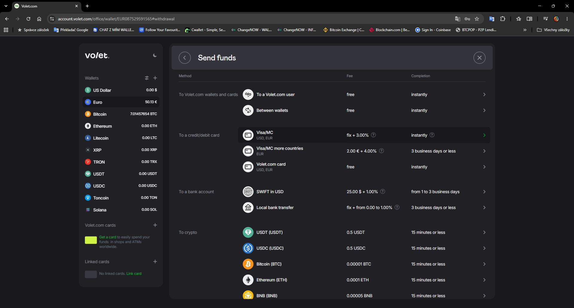Click the volet. logo
574x308 pixels.
pyautogui.click(x=97, y=55)
